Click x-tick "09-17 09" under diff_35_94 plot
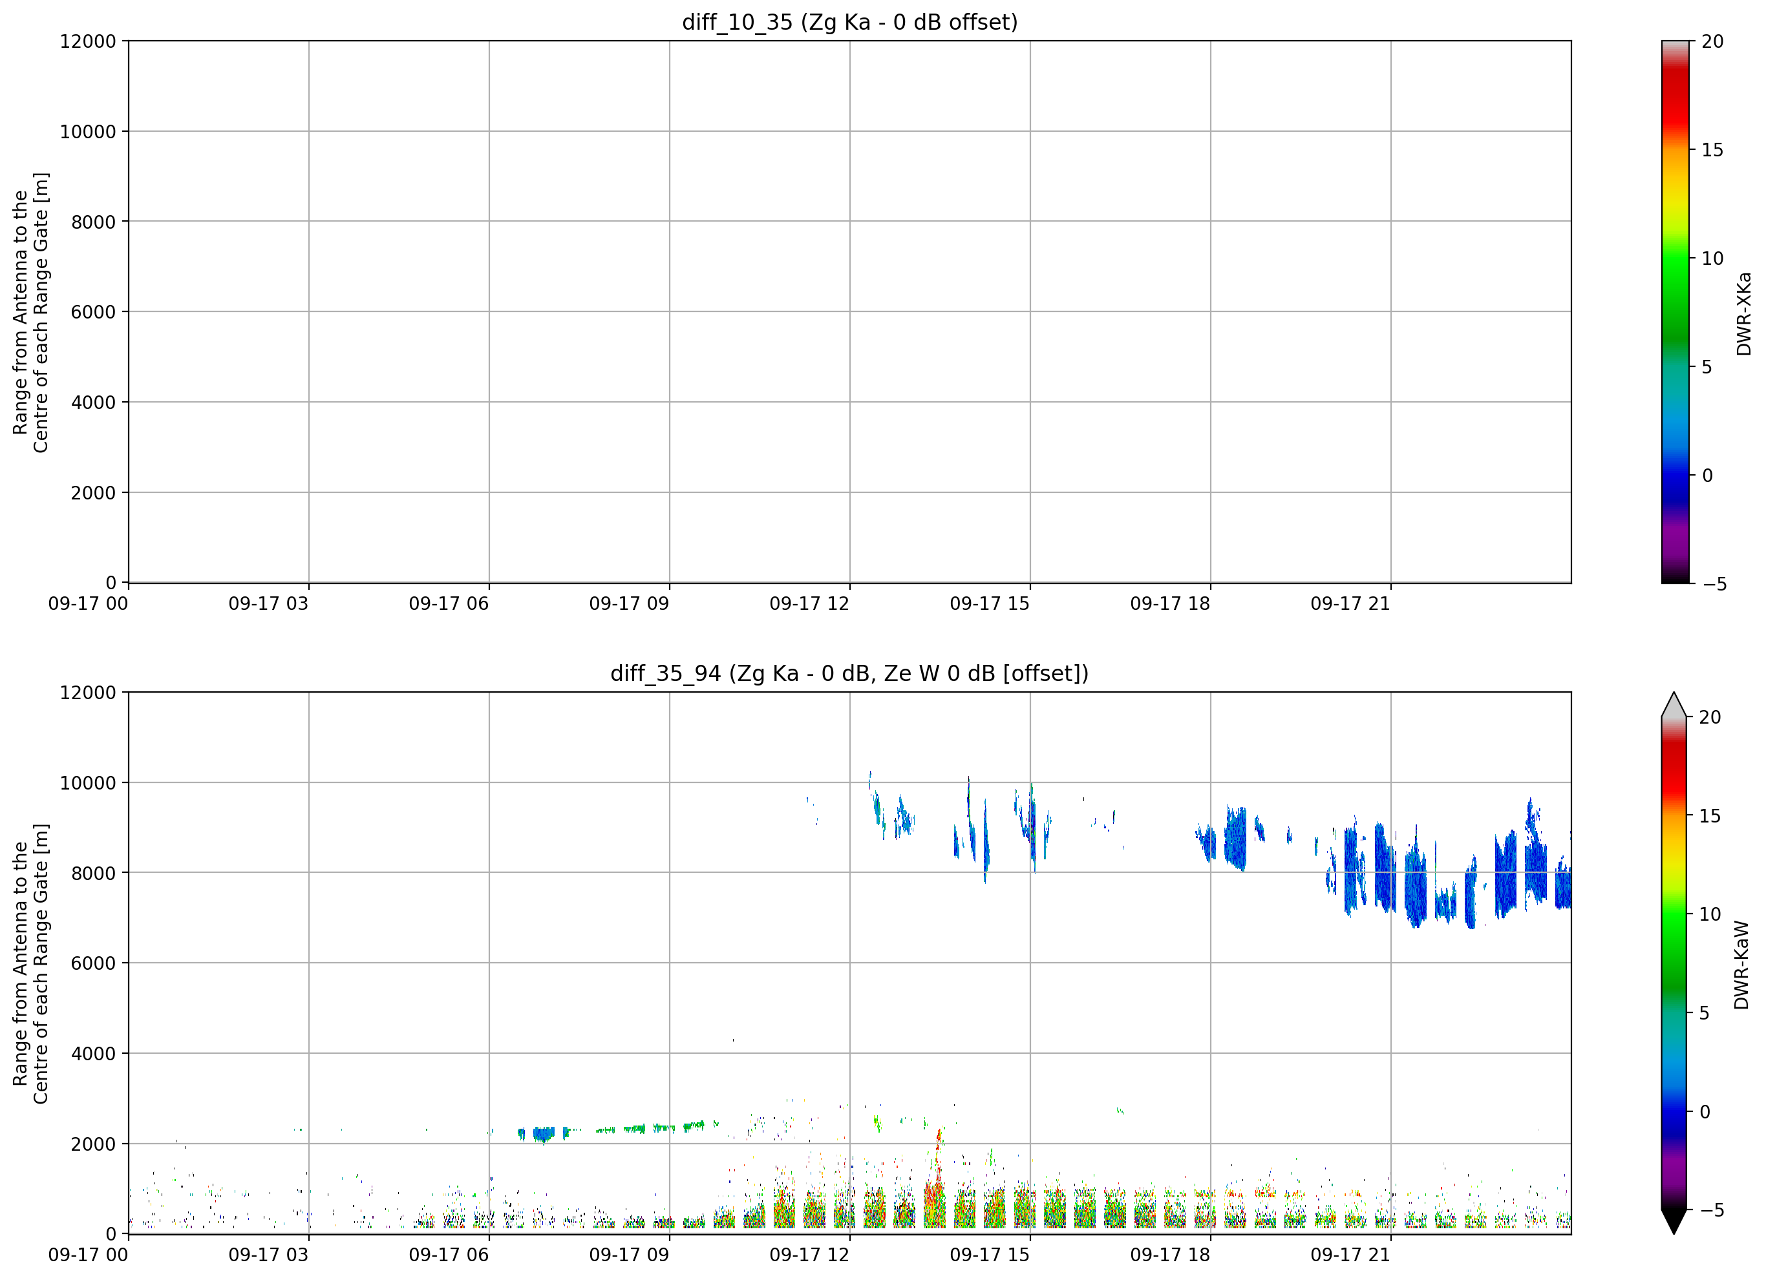This screenshot has width=1766, height=1278. (629, 1255)
